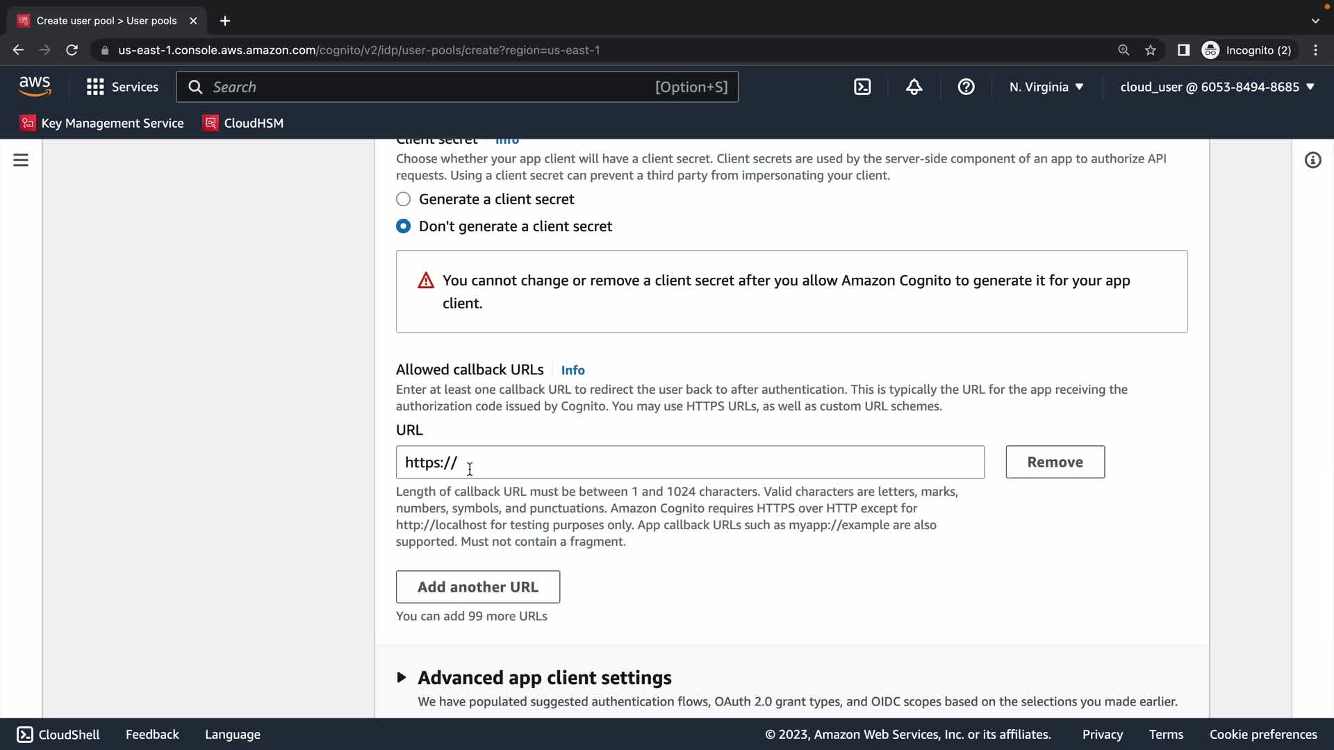Reload the page in the browser
Screen dimensions: 1334x750
(x=72, y=50)
